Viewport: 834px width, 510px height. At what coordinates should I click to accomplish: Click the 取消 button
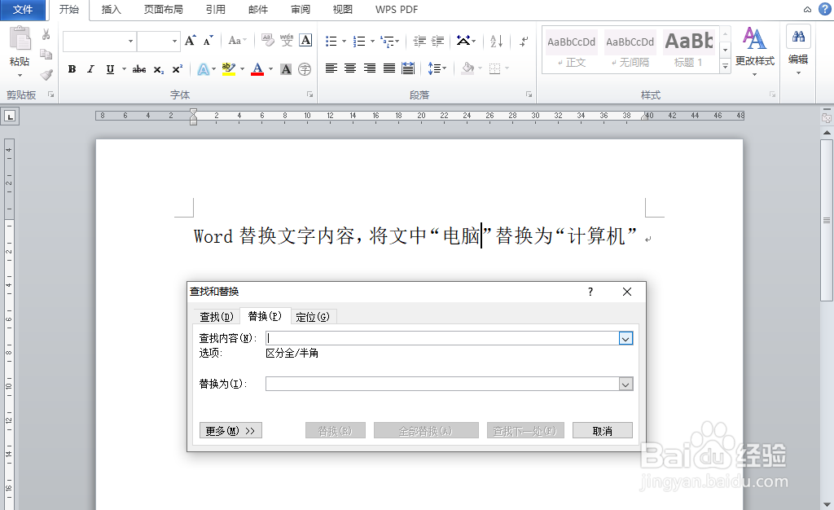(x=602, y=430)
